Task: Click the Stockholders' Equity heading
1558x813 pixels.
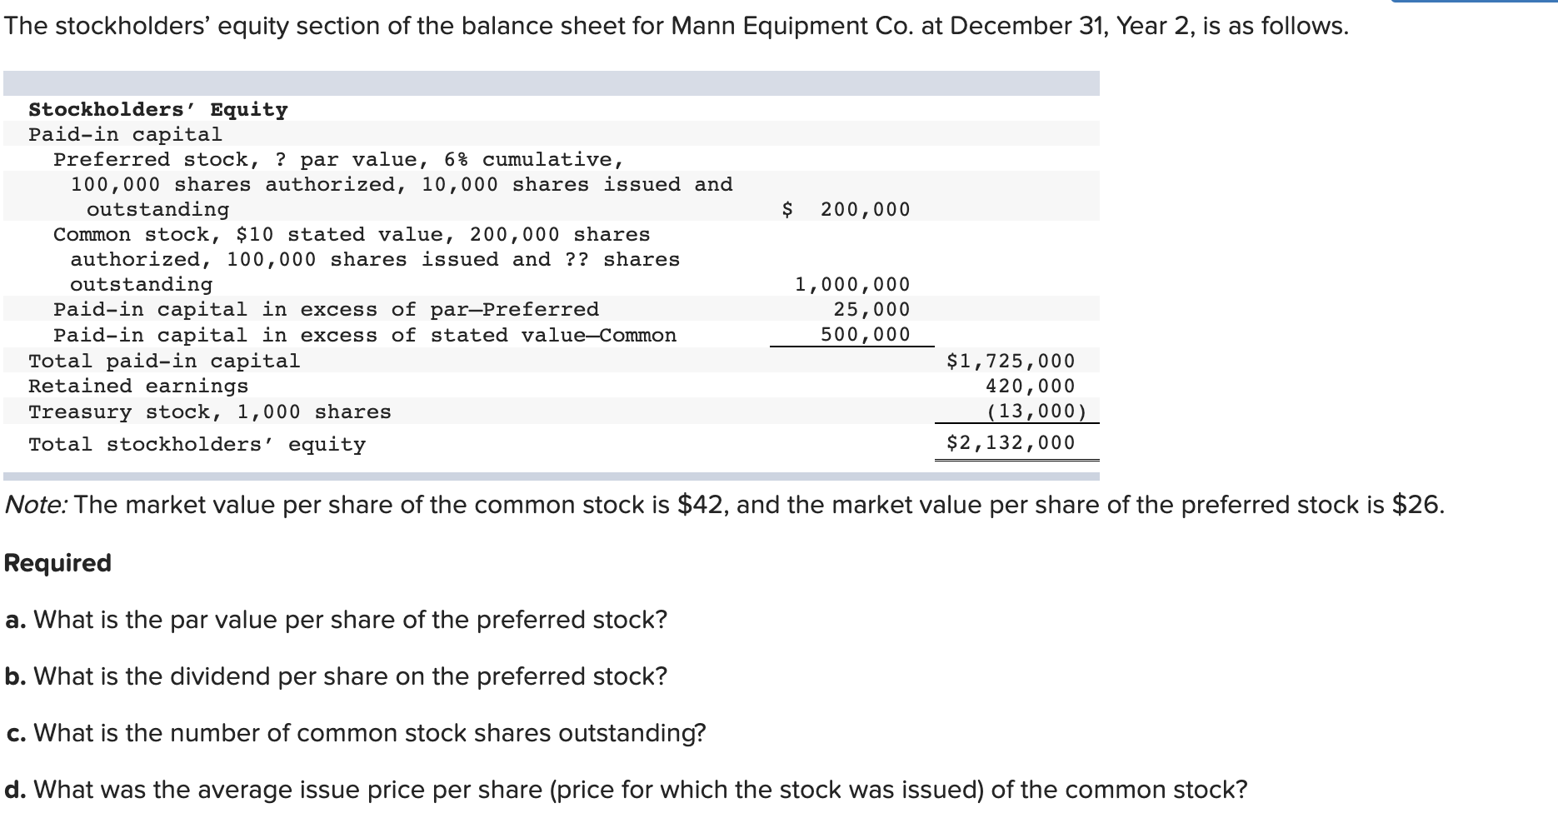Action: point(158,109)
